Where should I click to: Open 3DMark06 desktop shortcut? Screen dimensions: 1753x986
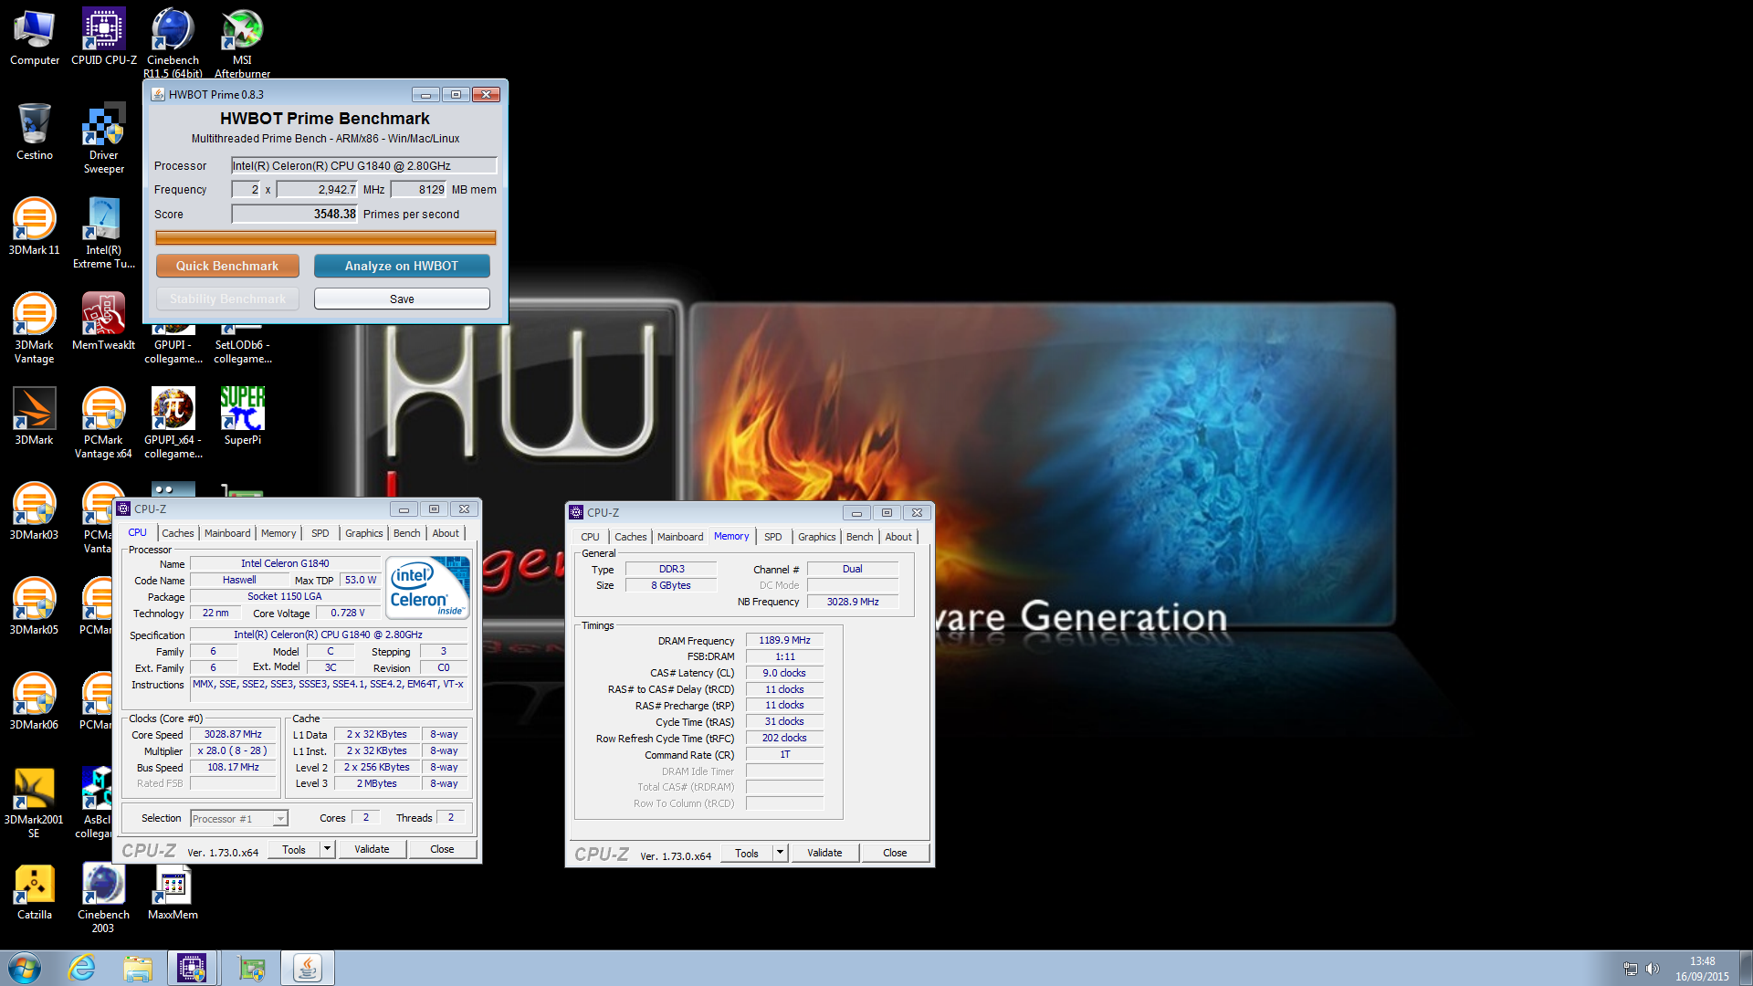[35, 702]
